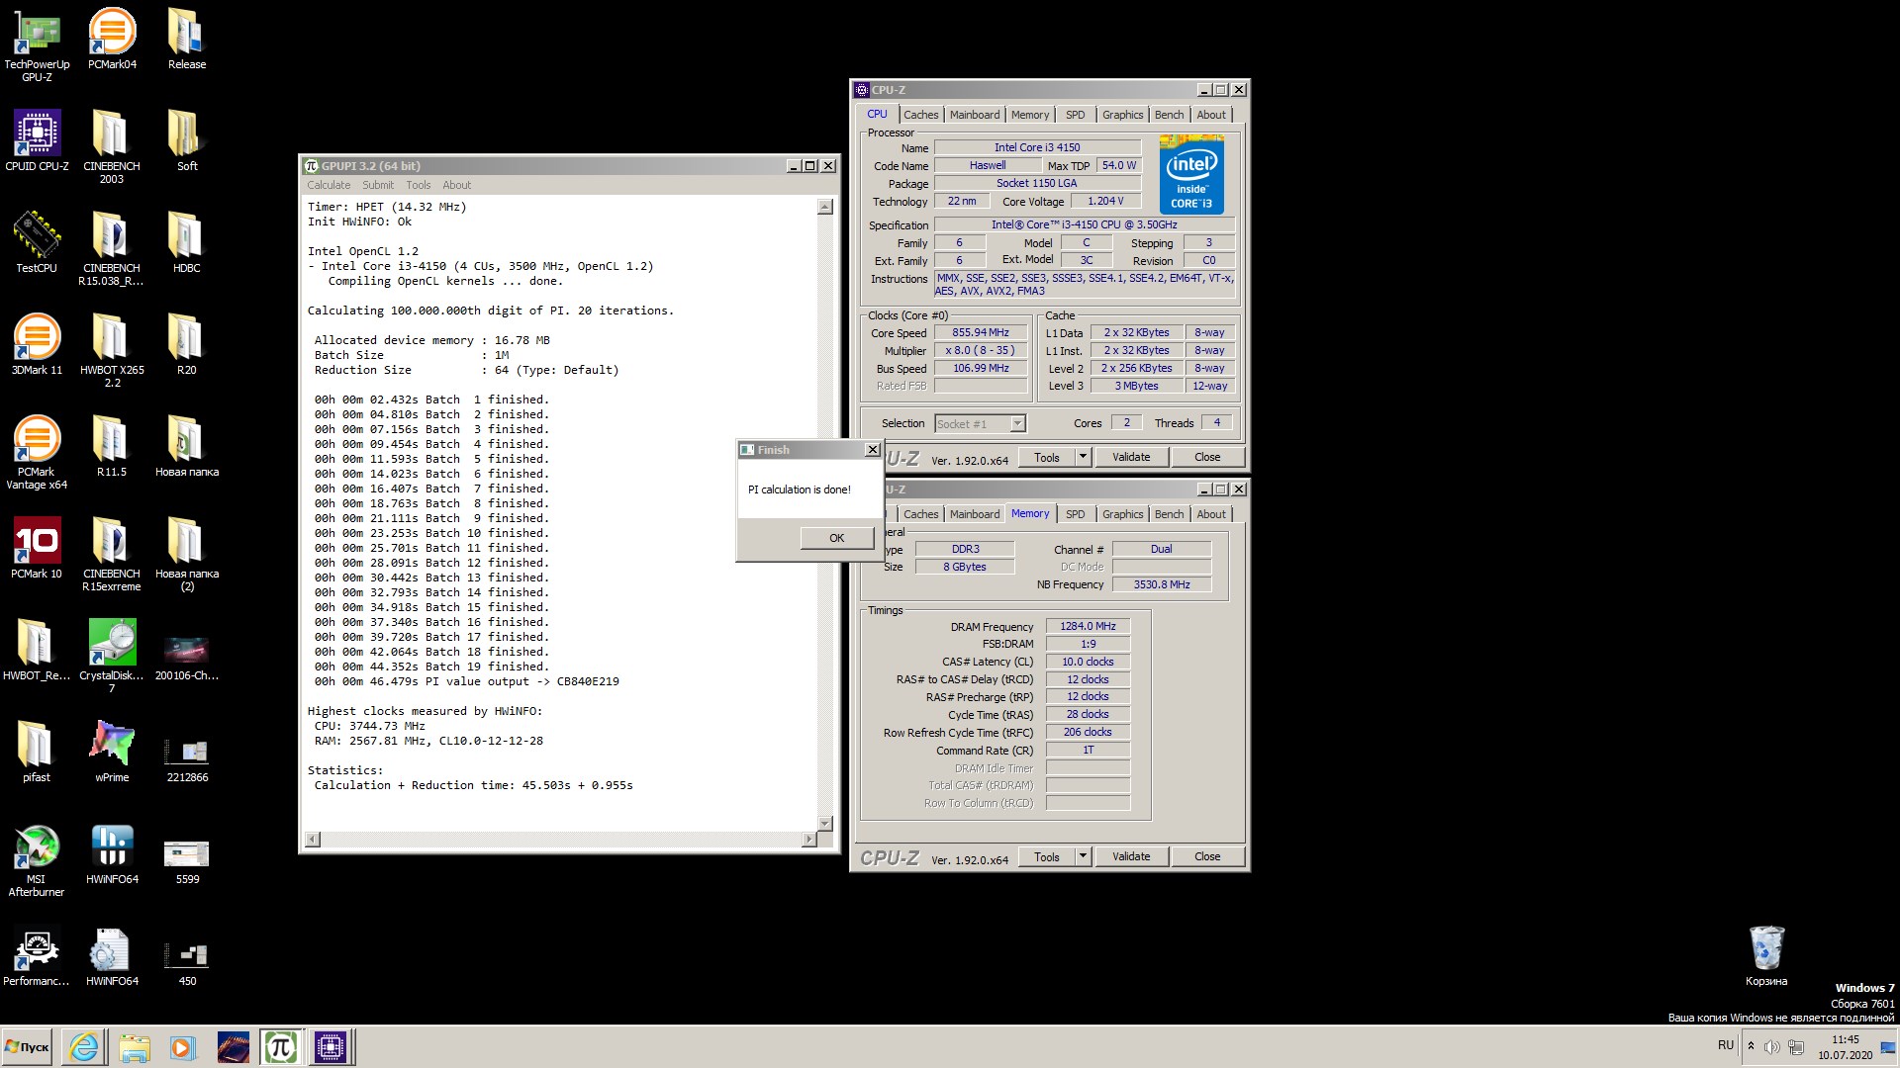Expand Socket #1 selection dropdown
The height and width of the screenshot is (1068, 1900).
point(1017,423)
